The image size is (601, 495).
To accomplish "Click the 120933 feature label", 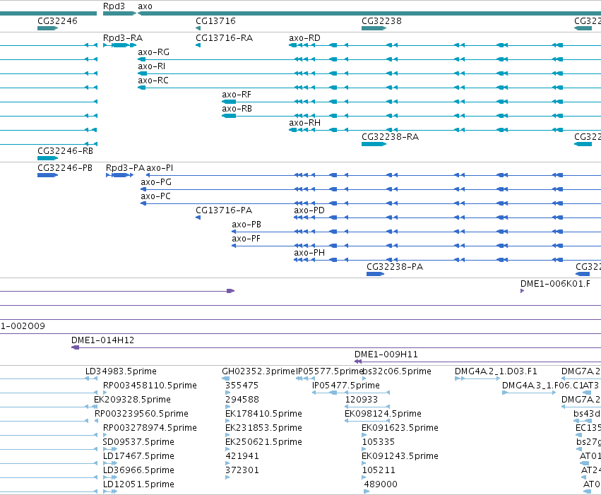I will pos(362,400).
